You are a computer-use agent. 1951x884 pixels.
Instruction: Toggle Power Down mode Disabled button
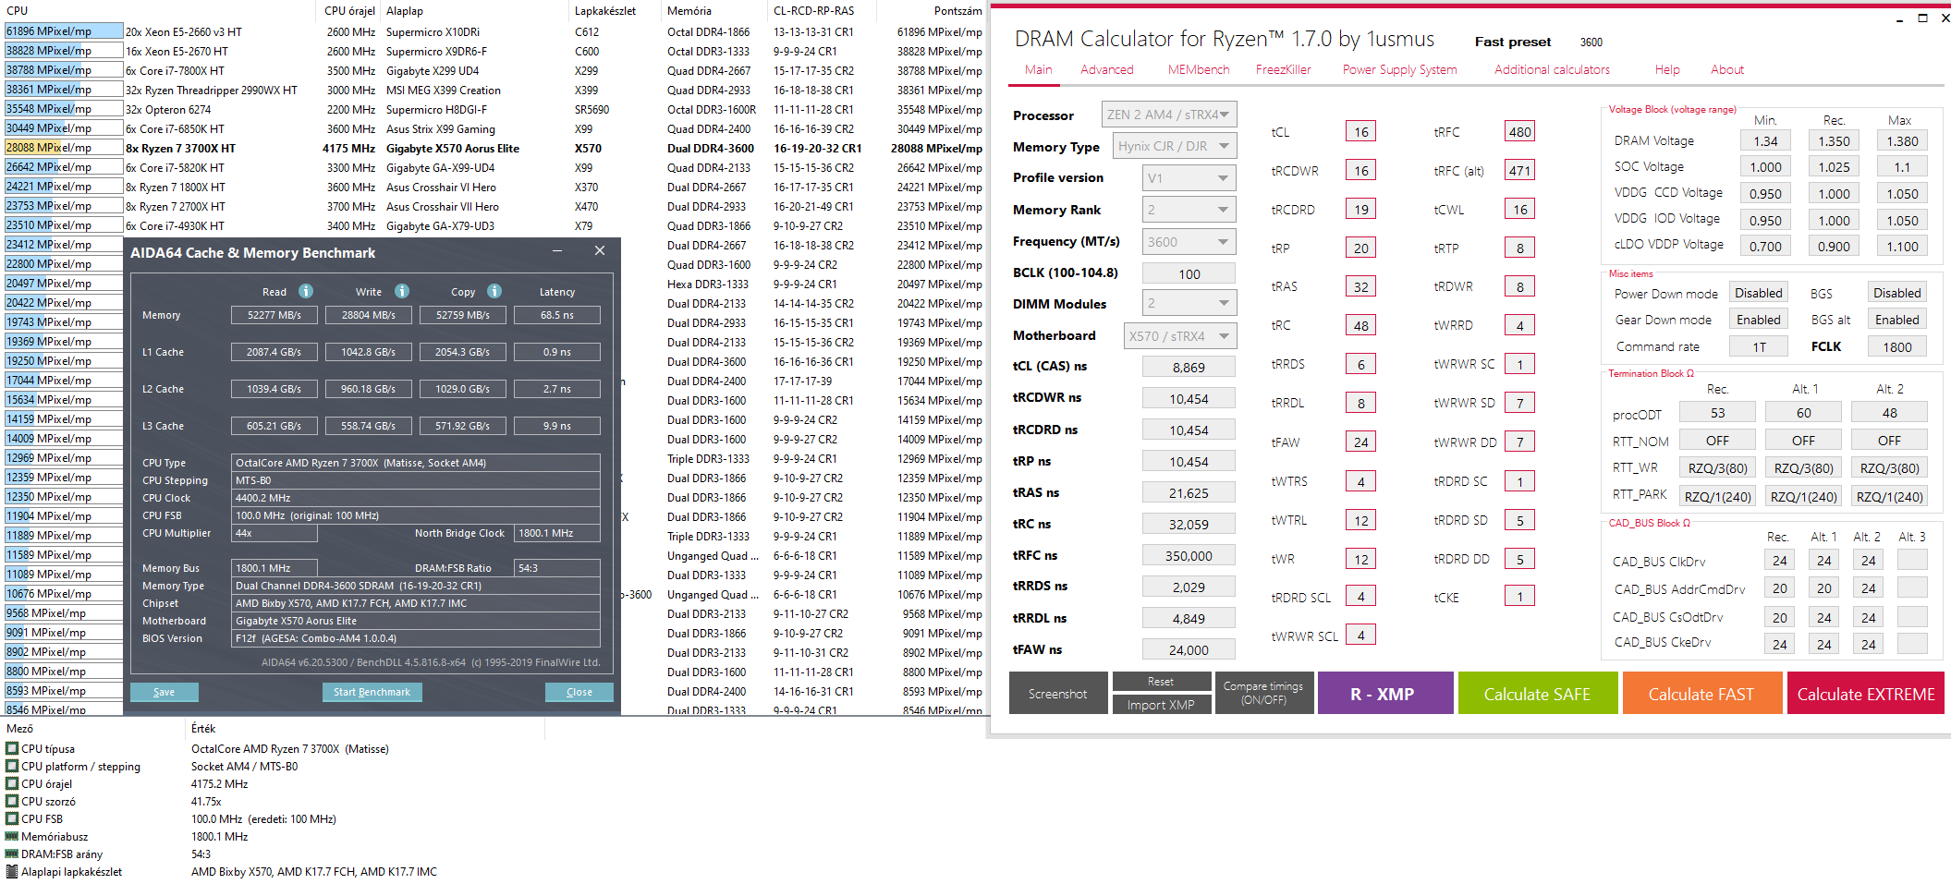(x=1758, y=293)
